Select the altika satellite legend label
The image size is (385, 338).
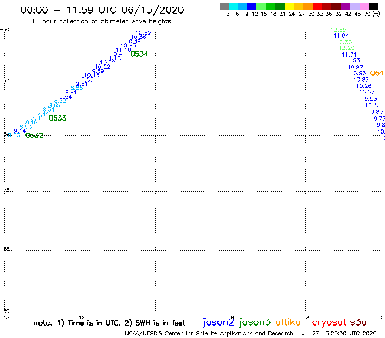coord(288,322)
